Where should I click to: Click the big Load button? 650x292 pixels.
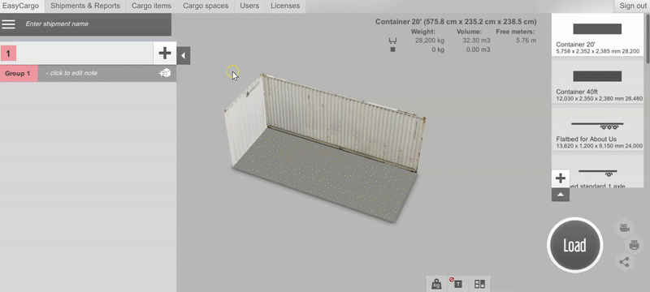[575, 245]
